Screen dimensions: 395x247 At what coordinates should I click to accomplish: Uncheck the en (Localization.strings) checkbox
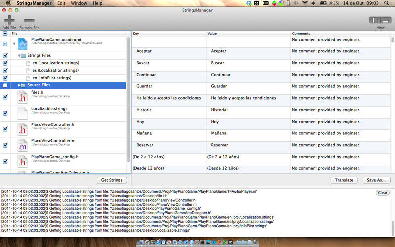point(5,63)
